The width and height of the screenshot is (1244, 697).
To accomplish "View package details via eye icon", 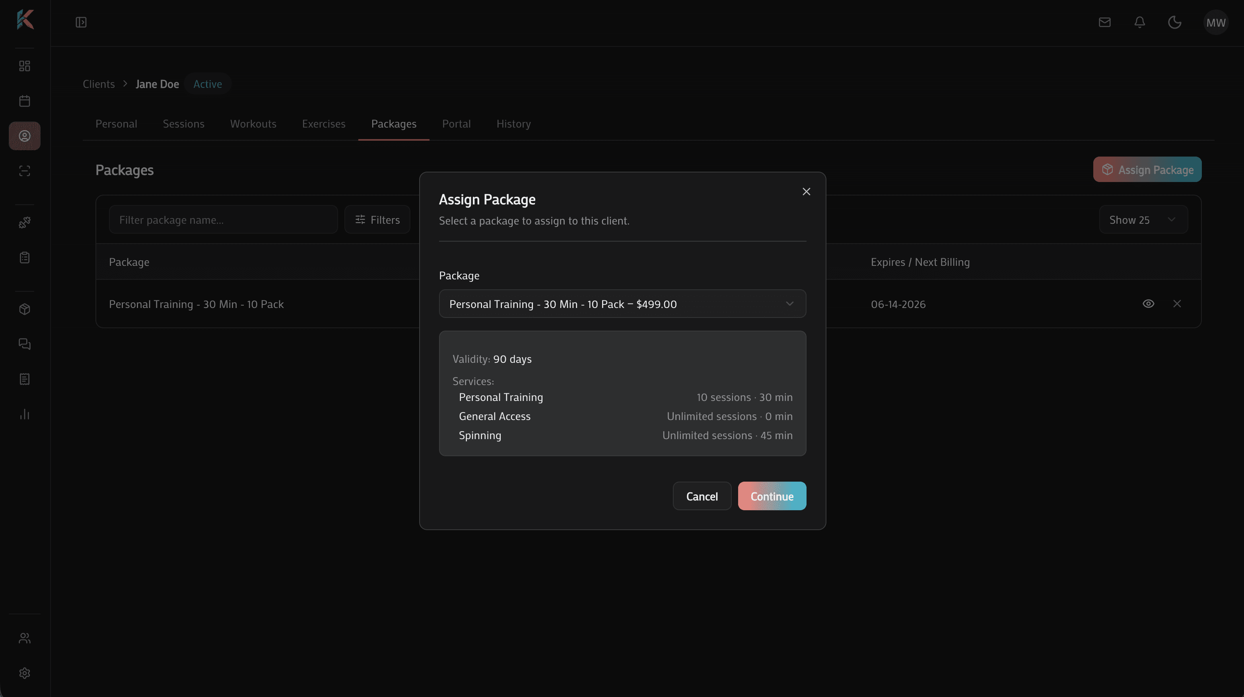I will tap(1149, 304).
